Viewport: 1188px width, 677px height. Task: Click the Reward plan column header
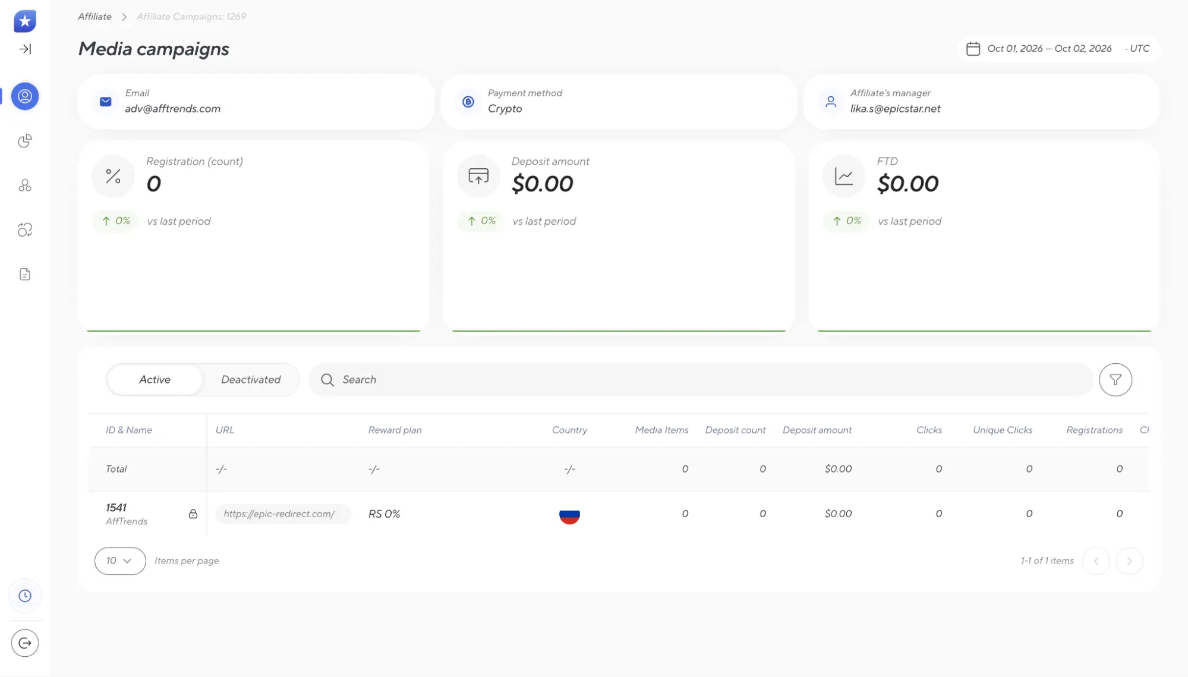[395, 430]
